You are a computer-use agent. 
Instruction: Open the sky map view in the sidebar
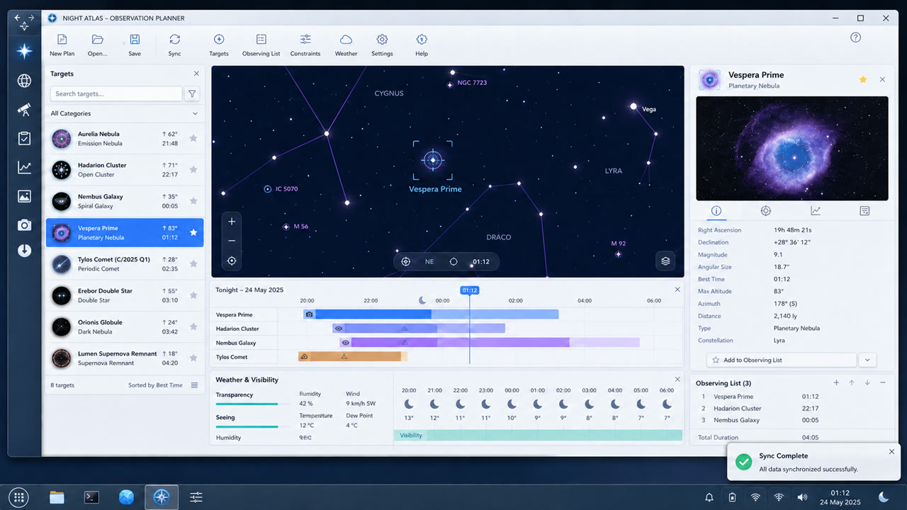pyautogui.click(x=24, y=51)
